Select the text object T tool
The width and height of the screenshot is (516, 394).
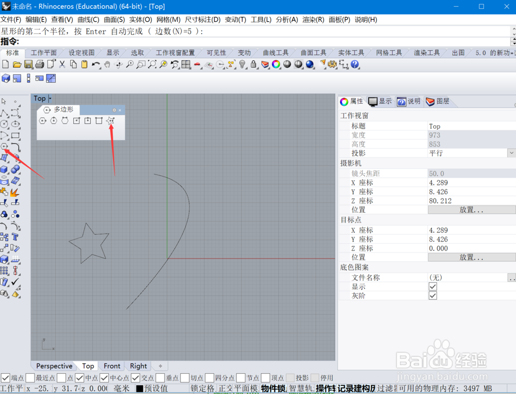point(15,237)
